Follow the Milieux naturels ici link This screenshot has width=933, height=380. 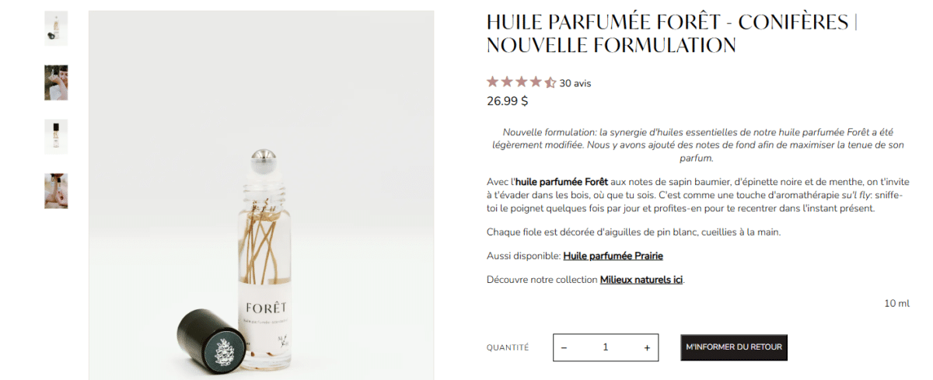tap(641, 280)
